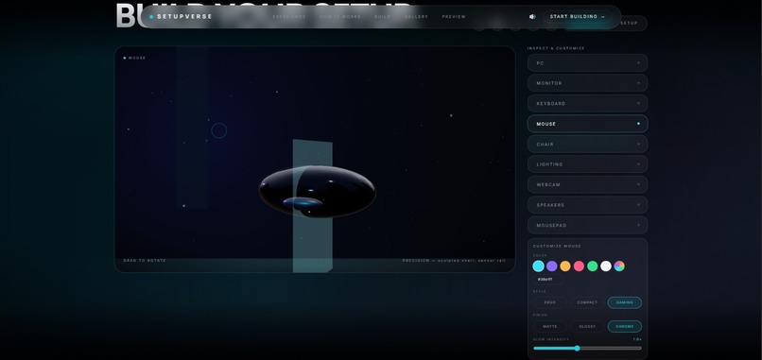Select Mousepad in the inspect list
Image resolution: width=762 pixels, height=360 pixels.
(x=587, y=226)
